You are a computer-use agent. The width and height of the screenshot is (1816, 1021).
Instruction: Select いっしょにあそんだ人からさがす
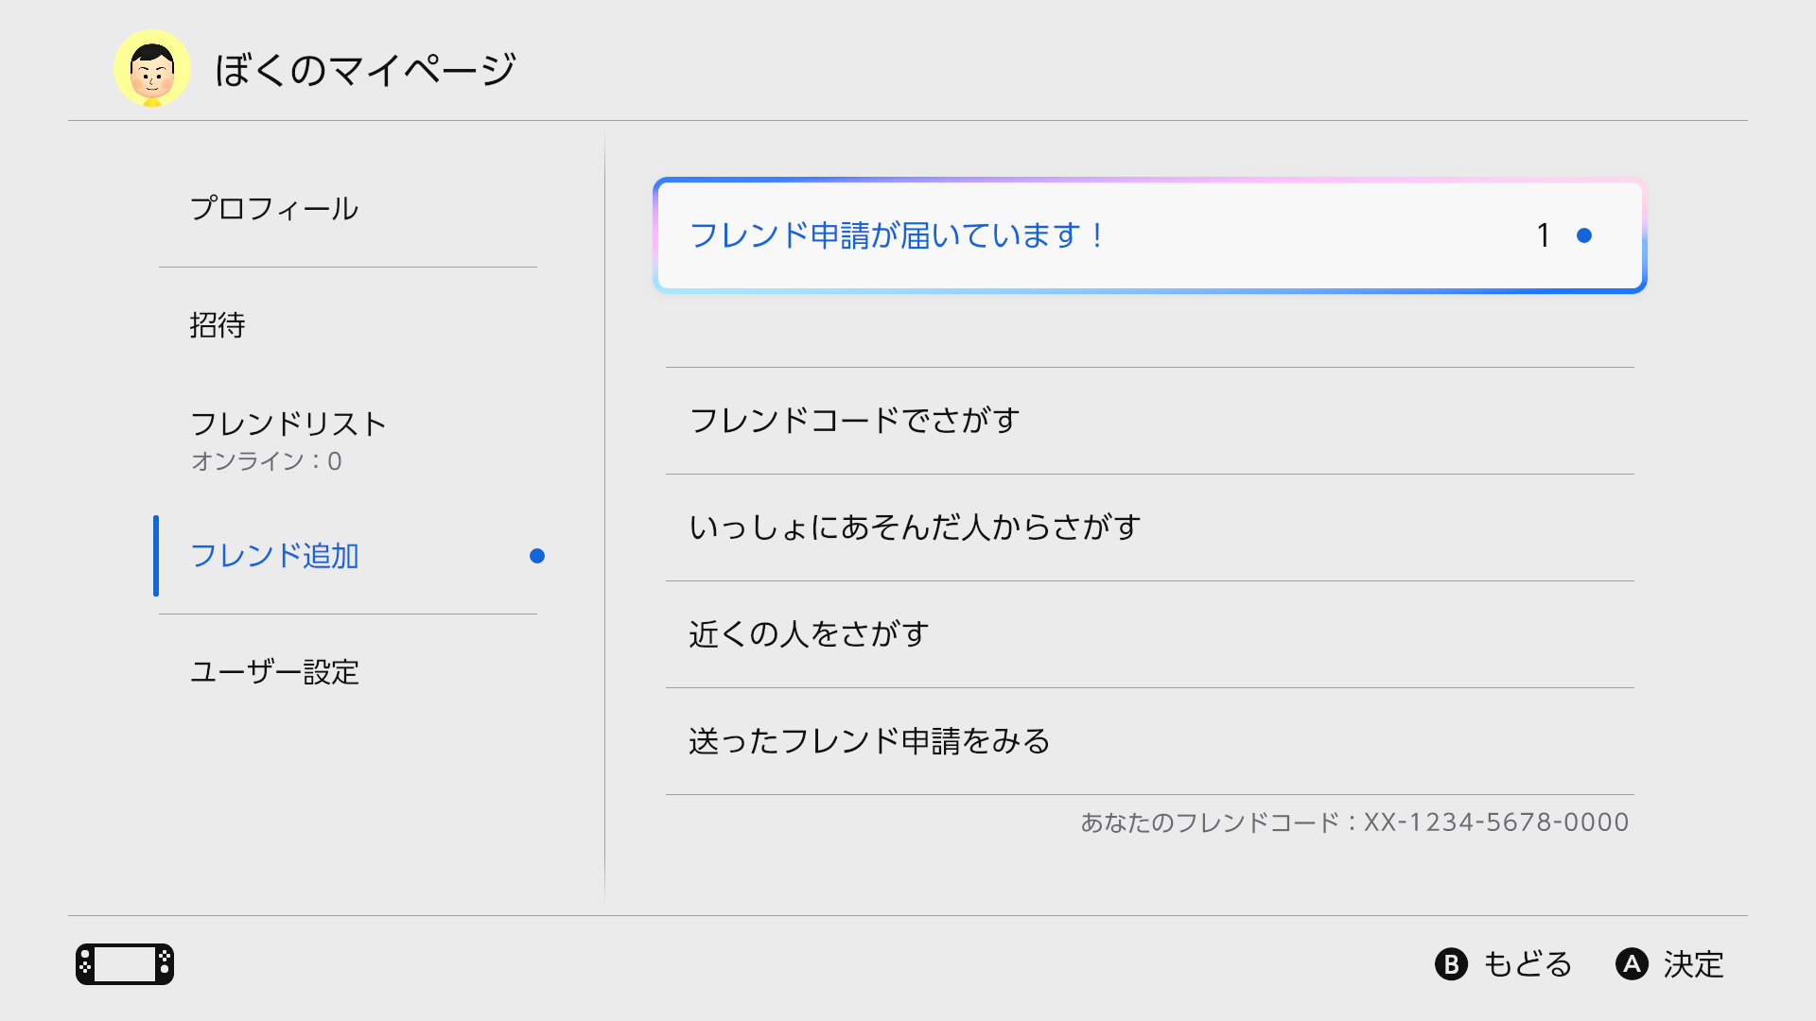tap(1150, 528)
